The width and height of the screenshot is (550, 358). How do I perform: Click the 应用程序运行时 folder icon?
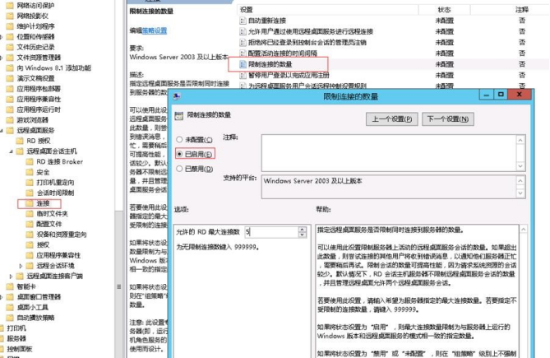pyautogui.click(x=10, y=109)
